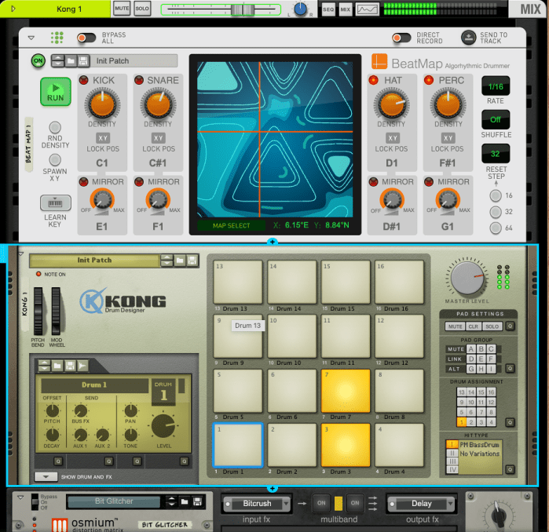Click the Map Select label under the map
This screenshot has width=549, height=532.
click(232, 226)
